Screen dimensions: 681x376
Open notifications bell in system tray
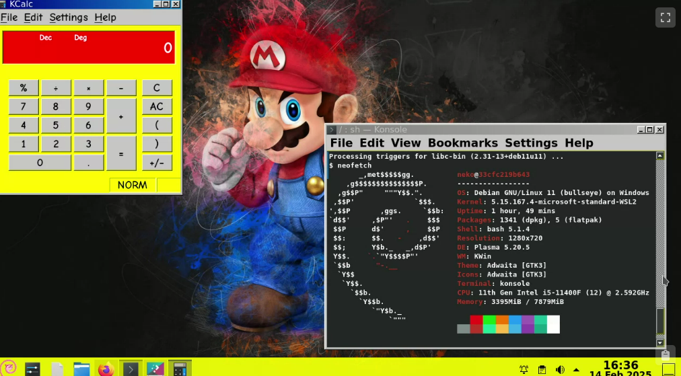click(524, 369)
